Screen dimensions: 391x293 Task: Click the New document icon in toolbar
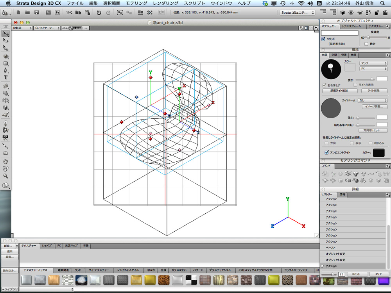point(18,13)
